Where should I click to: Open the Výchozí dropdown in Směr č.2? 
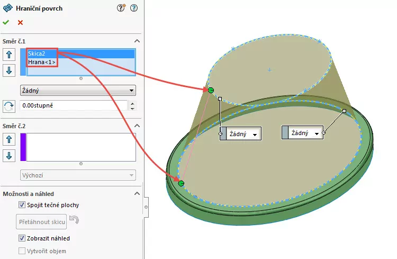tap(78, 175)
